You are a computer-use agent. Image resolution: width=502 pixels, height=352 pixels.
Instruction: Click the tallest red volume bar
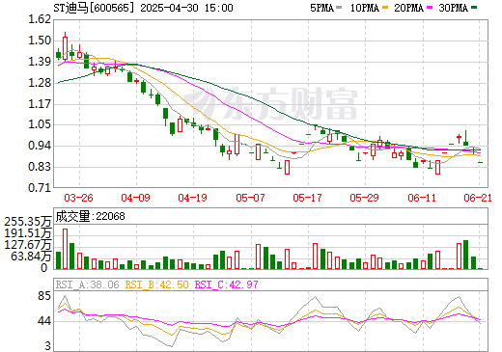pos(65,249)
